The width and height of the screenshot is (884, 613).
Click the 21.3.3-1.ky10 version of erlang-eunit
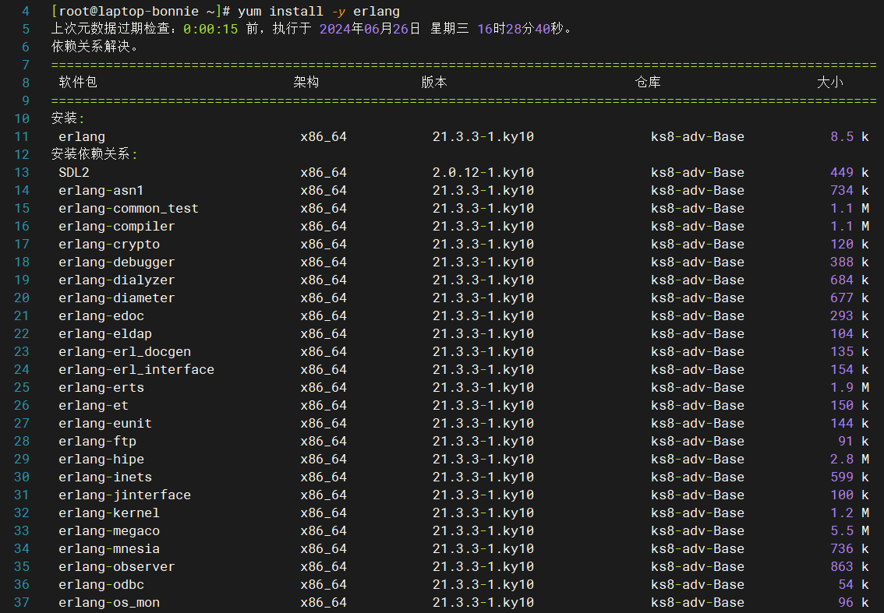[x=483, y=424]
